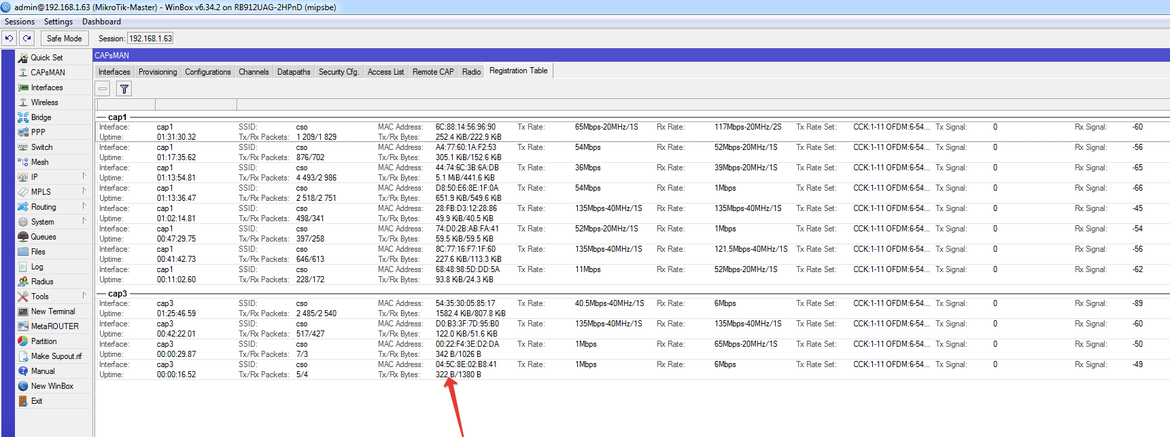Click the remove (minus) button
This screenshot has height=437, width=1170.
coord(103,89)
